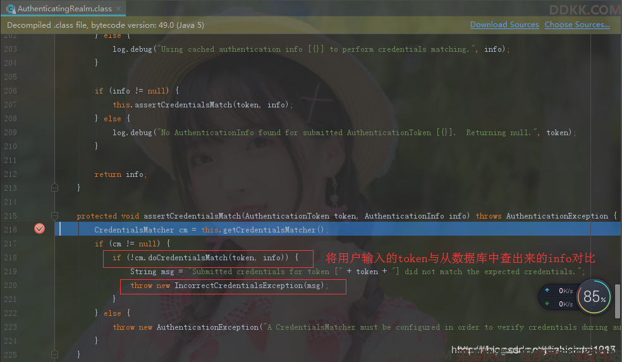The width and height of the screenshot is (622, 362).
Task: Open the Download Sources link
Action: pyautogui.click(x=504, y=25)
